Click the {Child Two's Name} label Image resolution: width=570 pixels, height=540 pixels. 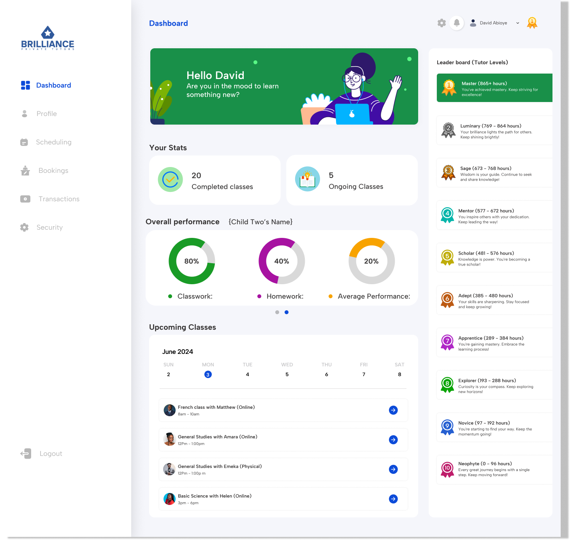260,222
